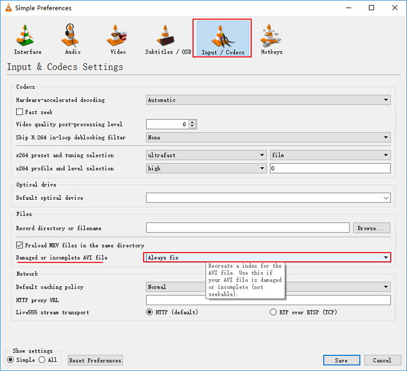Open Skip H.264 in-loop deblocking filter dropdown

[x=268, y=138]
